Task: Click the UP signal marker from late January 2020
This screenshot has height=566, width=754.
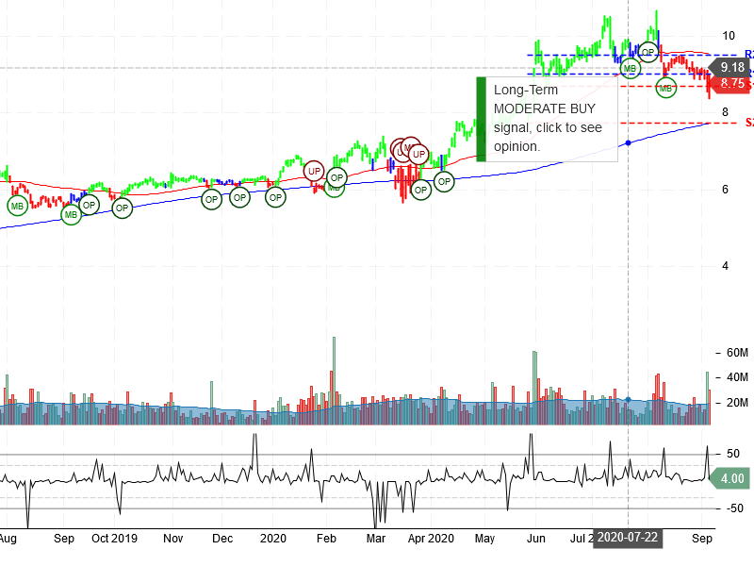Action: (314, 171)
